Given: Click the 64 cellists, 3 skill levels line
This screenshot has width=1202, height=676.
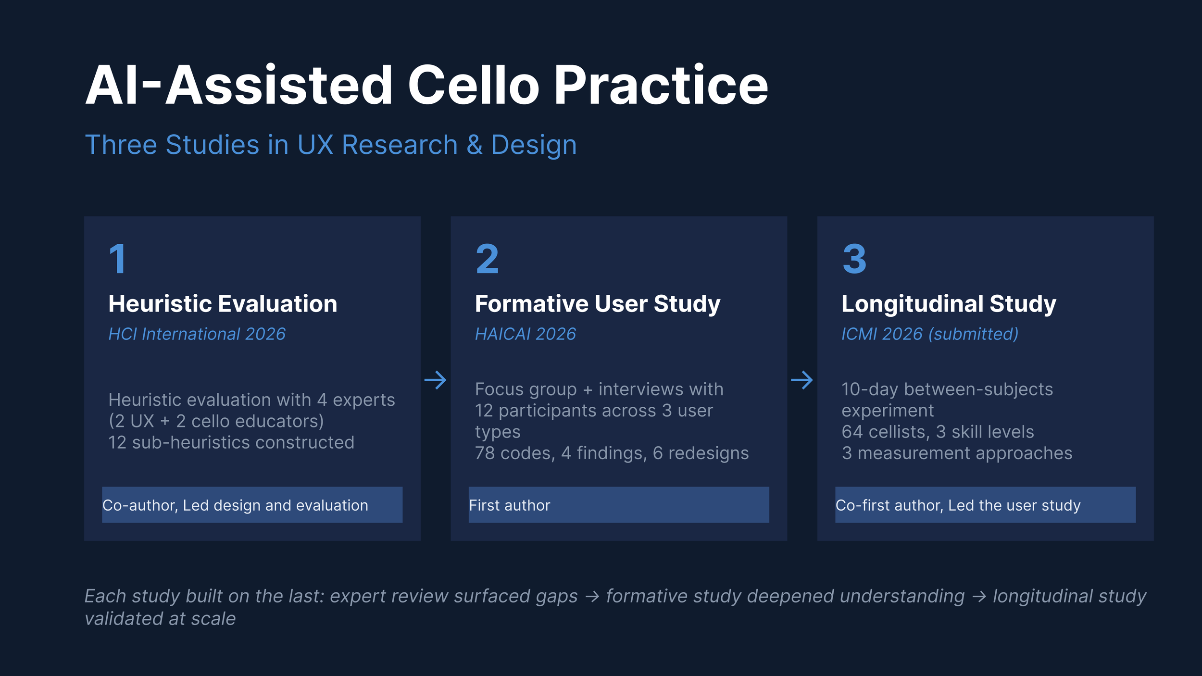Looking at the screenshot, I should [938, 432].
